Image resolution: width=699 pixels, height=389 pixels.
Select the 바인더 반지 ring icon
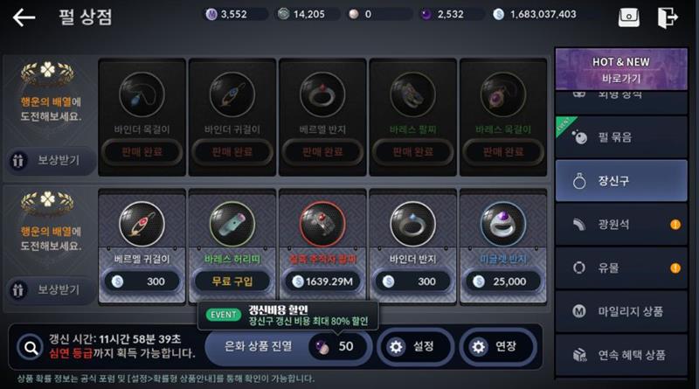pos(412,224)
